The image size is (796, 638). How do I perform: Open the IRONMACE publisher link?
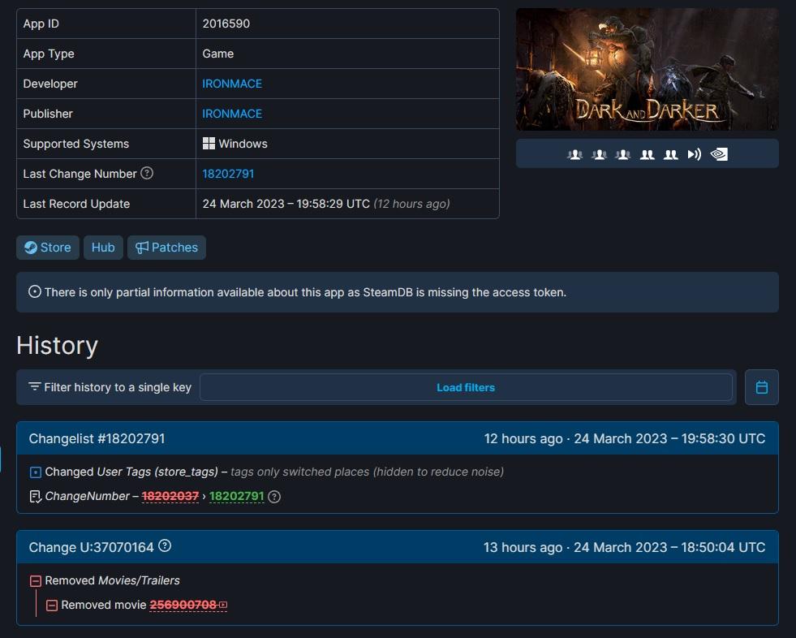(232, 114)
